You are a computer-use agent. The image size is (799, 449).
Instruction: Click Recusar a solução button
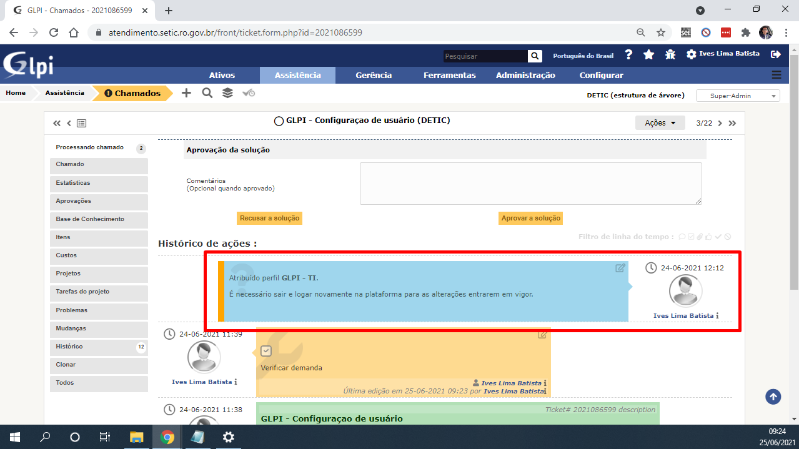click(270, 219)
